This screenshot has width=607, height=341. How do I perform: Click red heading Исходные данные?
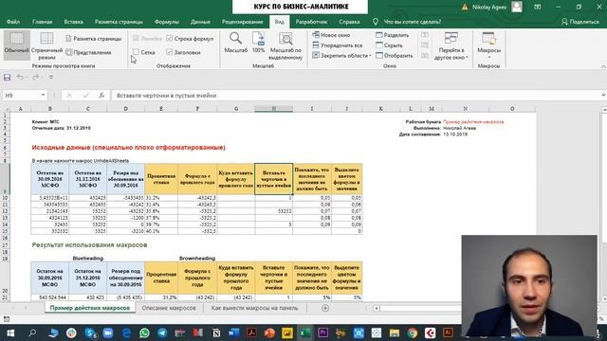(129, 148)
